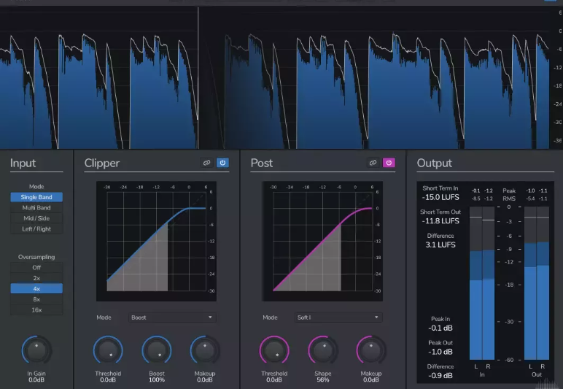Viewport: 563px width, 389px height.
Task: Turn oversampling Off
Action: pyautogui.click(x=36, y=267)
